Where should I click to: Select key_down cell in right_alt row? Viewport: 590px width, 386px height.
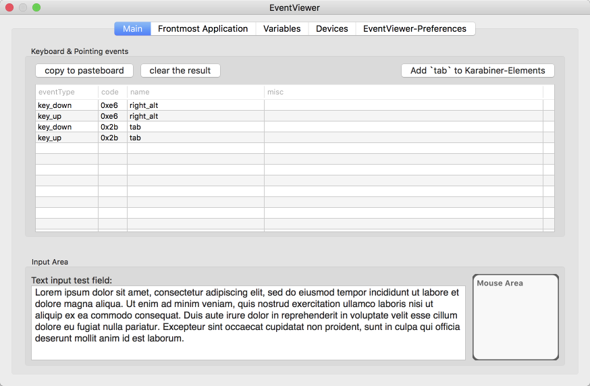point(67,105)
